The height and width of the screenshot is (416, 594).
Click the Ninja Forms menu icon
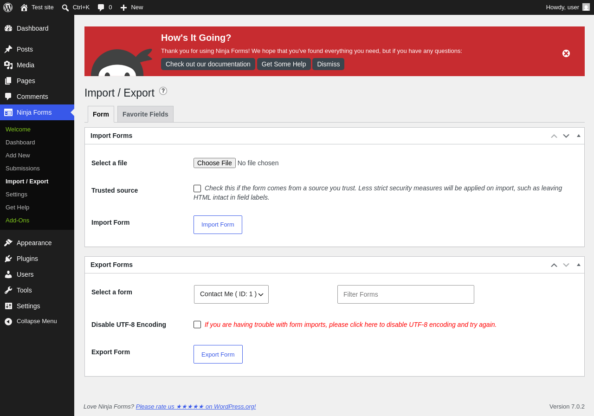pos(8,112)
